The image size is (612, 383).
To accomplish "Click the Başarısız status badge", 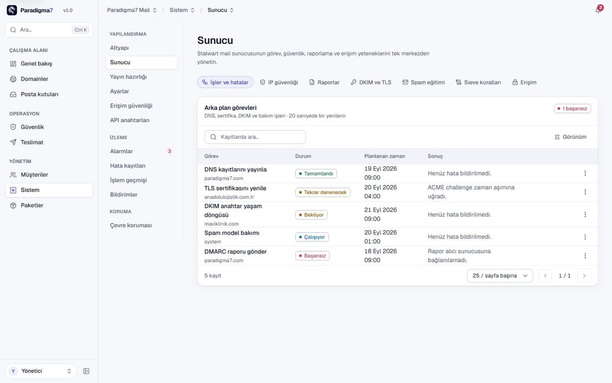I will (313, 256).
